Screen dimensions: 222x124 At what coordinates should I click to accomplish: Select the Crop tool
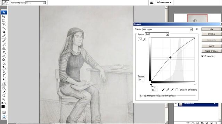click(x=4, y=32)
